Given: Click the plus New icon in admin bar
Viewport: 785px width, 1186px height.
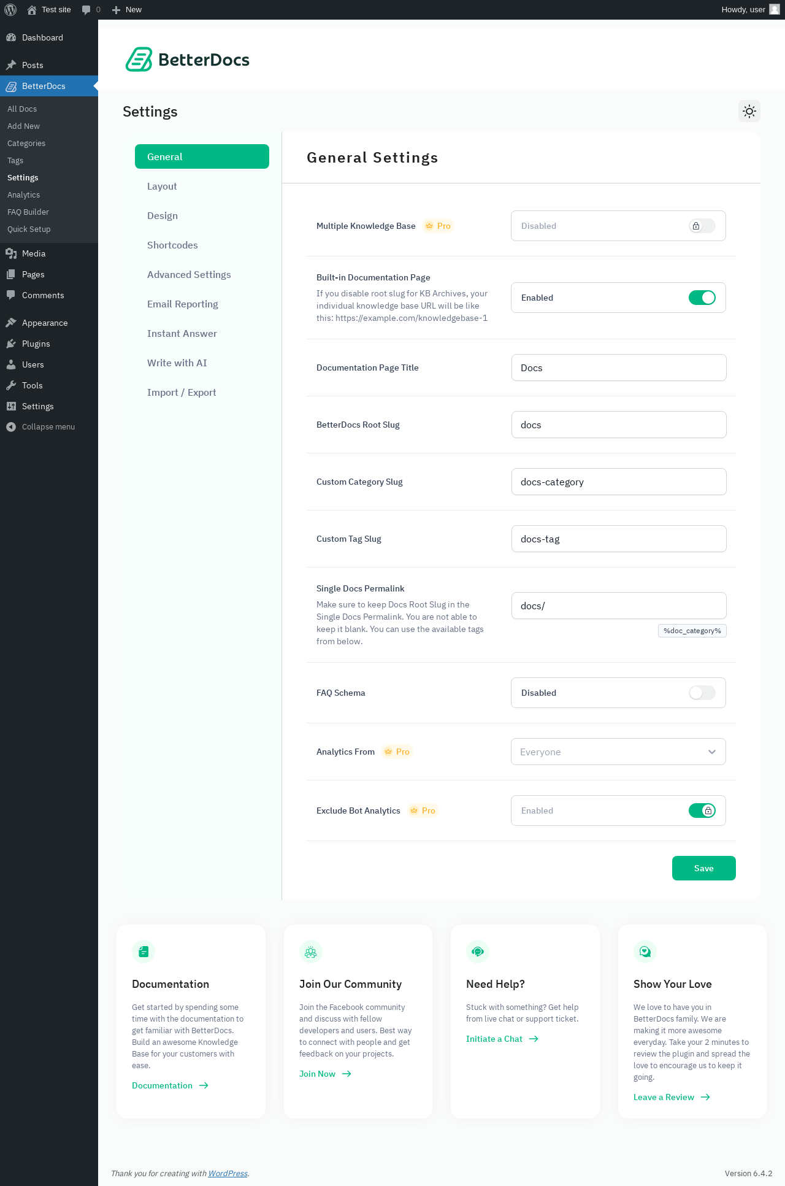Looking at the screenshot, I should tap(116, 10).
